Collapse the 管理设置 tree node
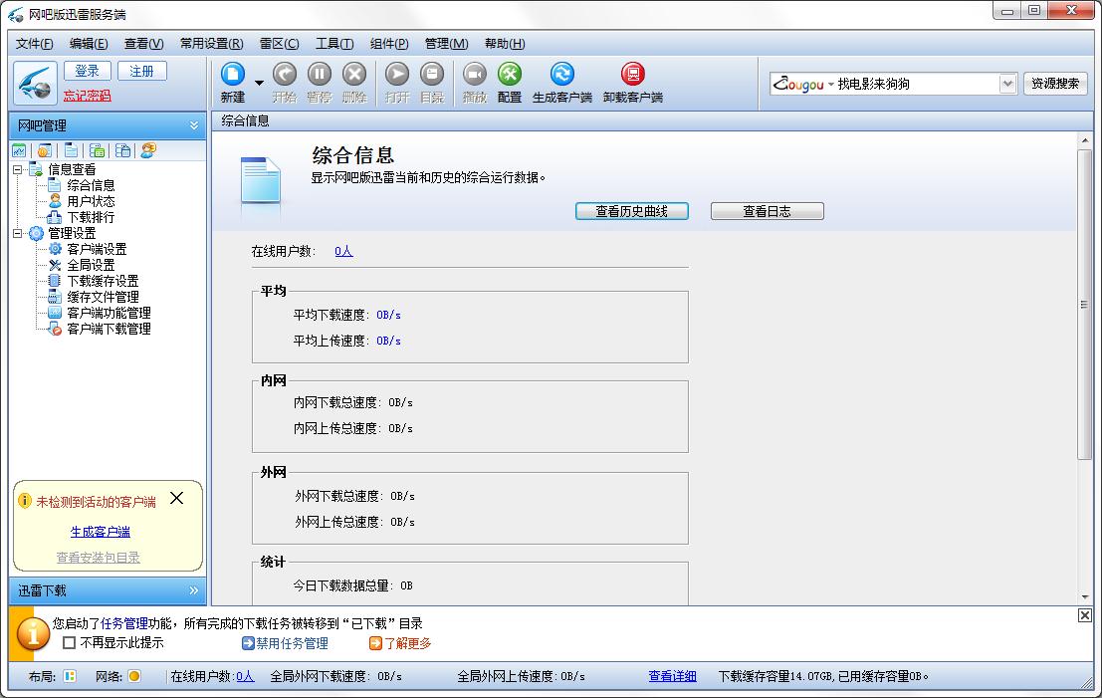 coord(17,233)
